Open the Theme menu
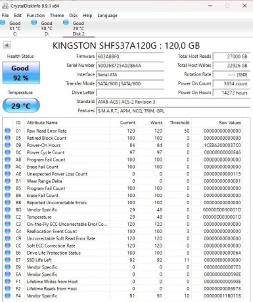Viewport: 253px width, 302px height. 57,16
